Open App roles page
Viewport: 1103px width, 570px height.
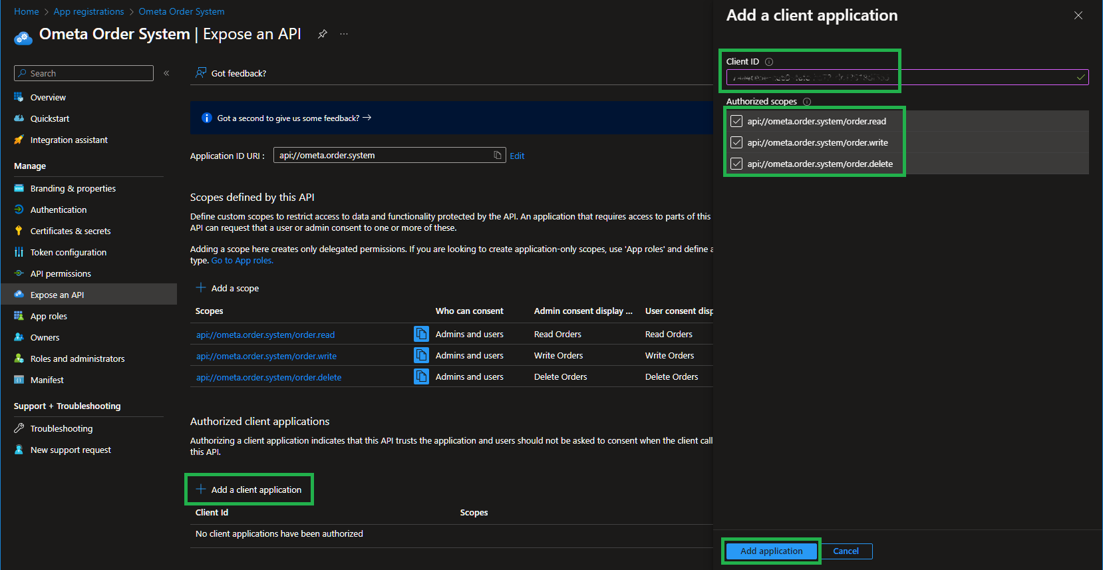pyautogui.click(x=49, y=316)
